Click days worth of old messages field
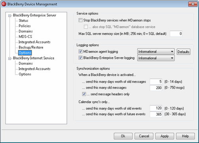 pyautogui.click(x=156, y=81)
